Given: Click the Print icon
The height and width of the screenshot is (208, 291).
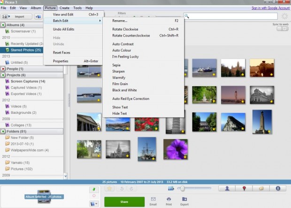Looking at the screenshot, I should [168, 200].
